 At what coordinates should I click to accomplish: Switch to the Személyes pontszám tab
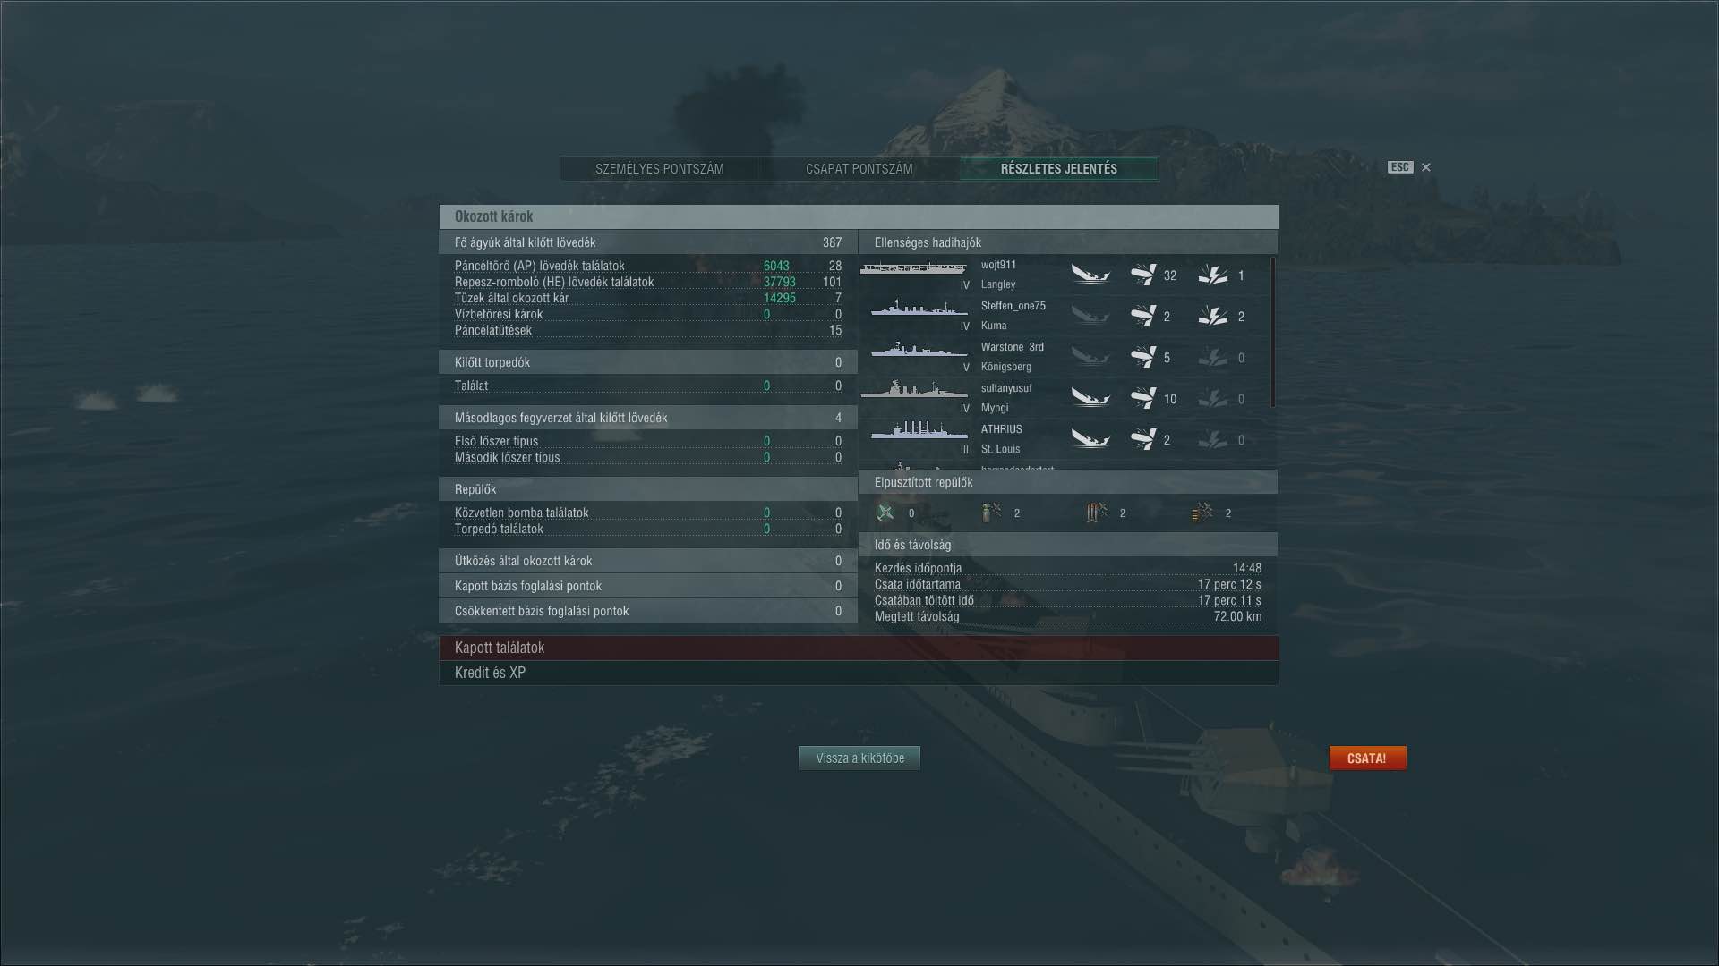[660, 168]
